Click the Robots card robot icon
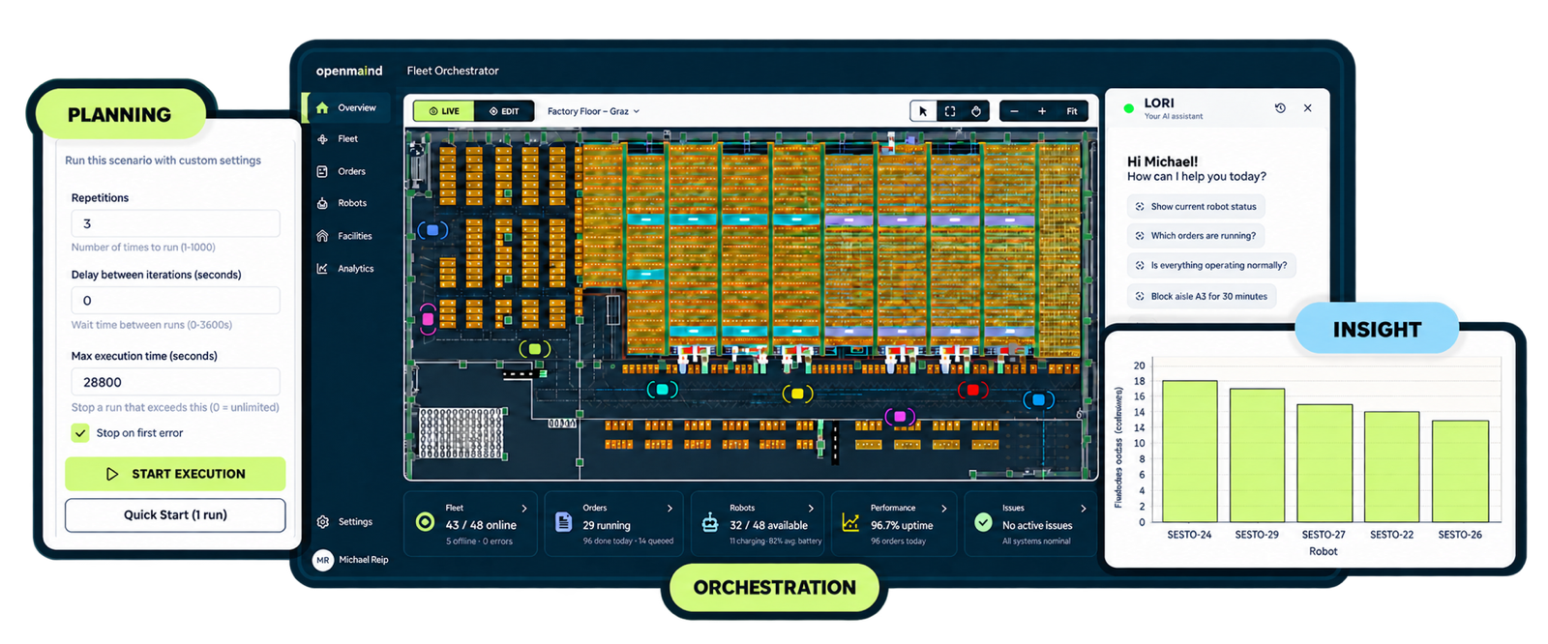Viewport: 1548px width, 644px height. pos(710,522)
